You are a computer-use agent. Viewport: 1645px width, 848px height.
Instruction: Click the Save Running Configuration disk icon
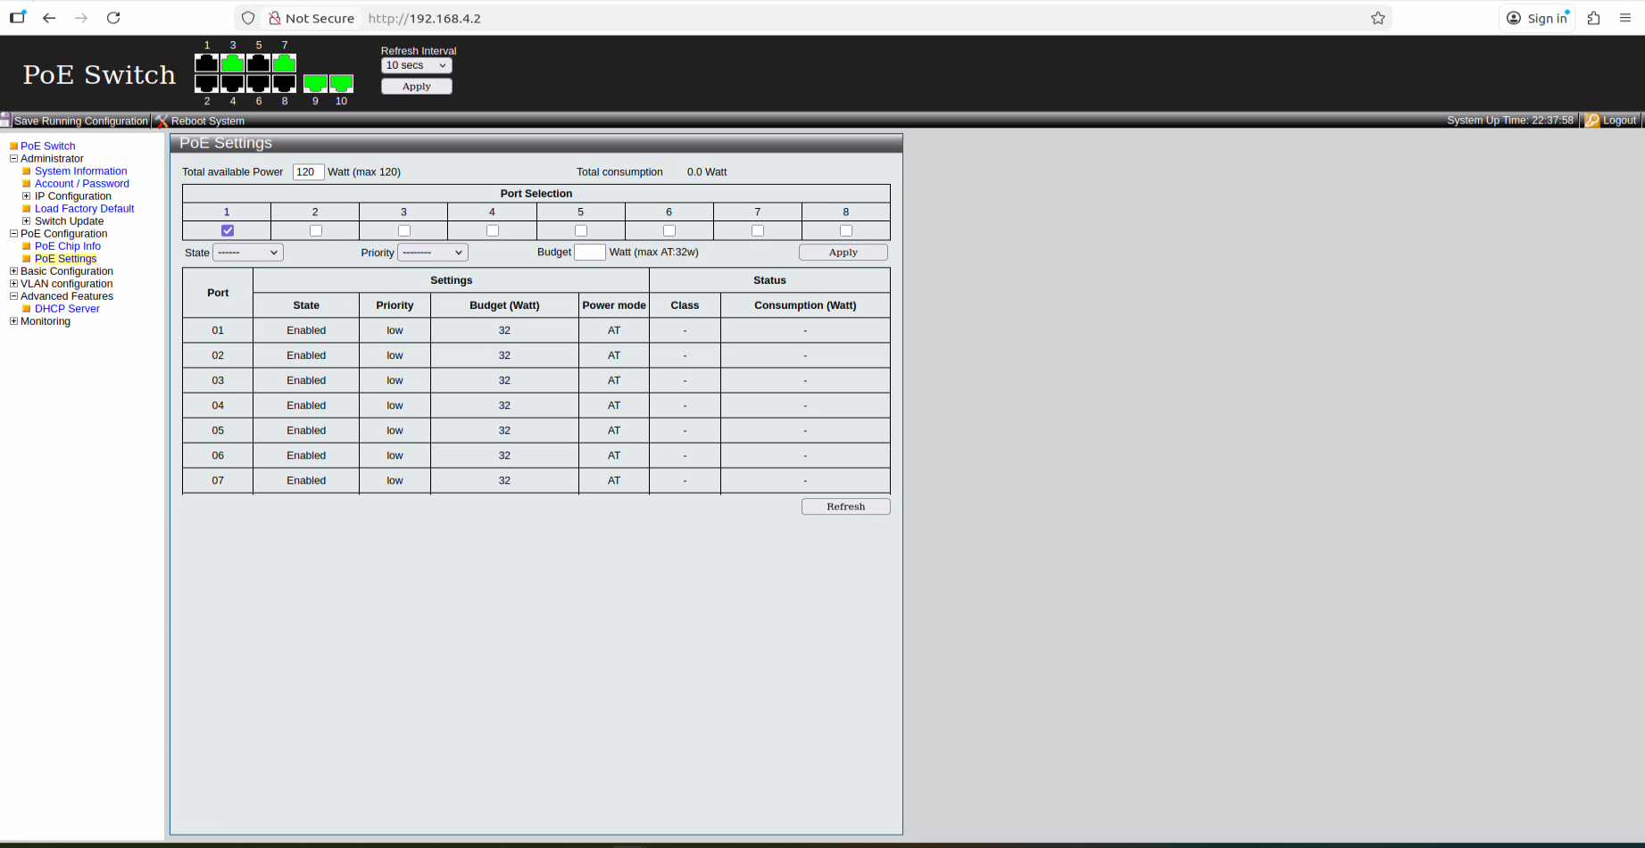tap(6, 121)
